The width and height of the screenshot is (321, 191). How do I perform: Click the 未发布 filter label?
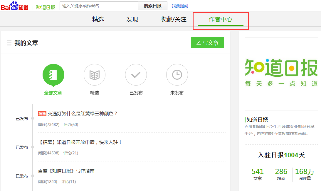[x=177, y=93]
